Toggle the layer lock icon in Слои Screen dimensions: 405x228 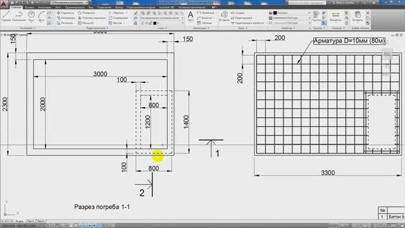tap(151, 23)
